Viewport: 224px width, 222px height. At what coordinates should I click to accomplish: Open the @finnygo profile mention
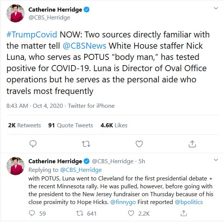[123, 202]
